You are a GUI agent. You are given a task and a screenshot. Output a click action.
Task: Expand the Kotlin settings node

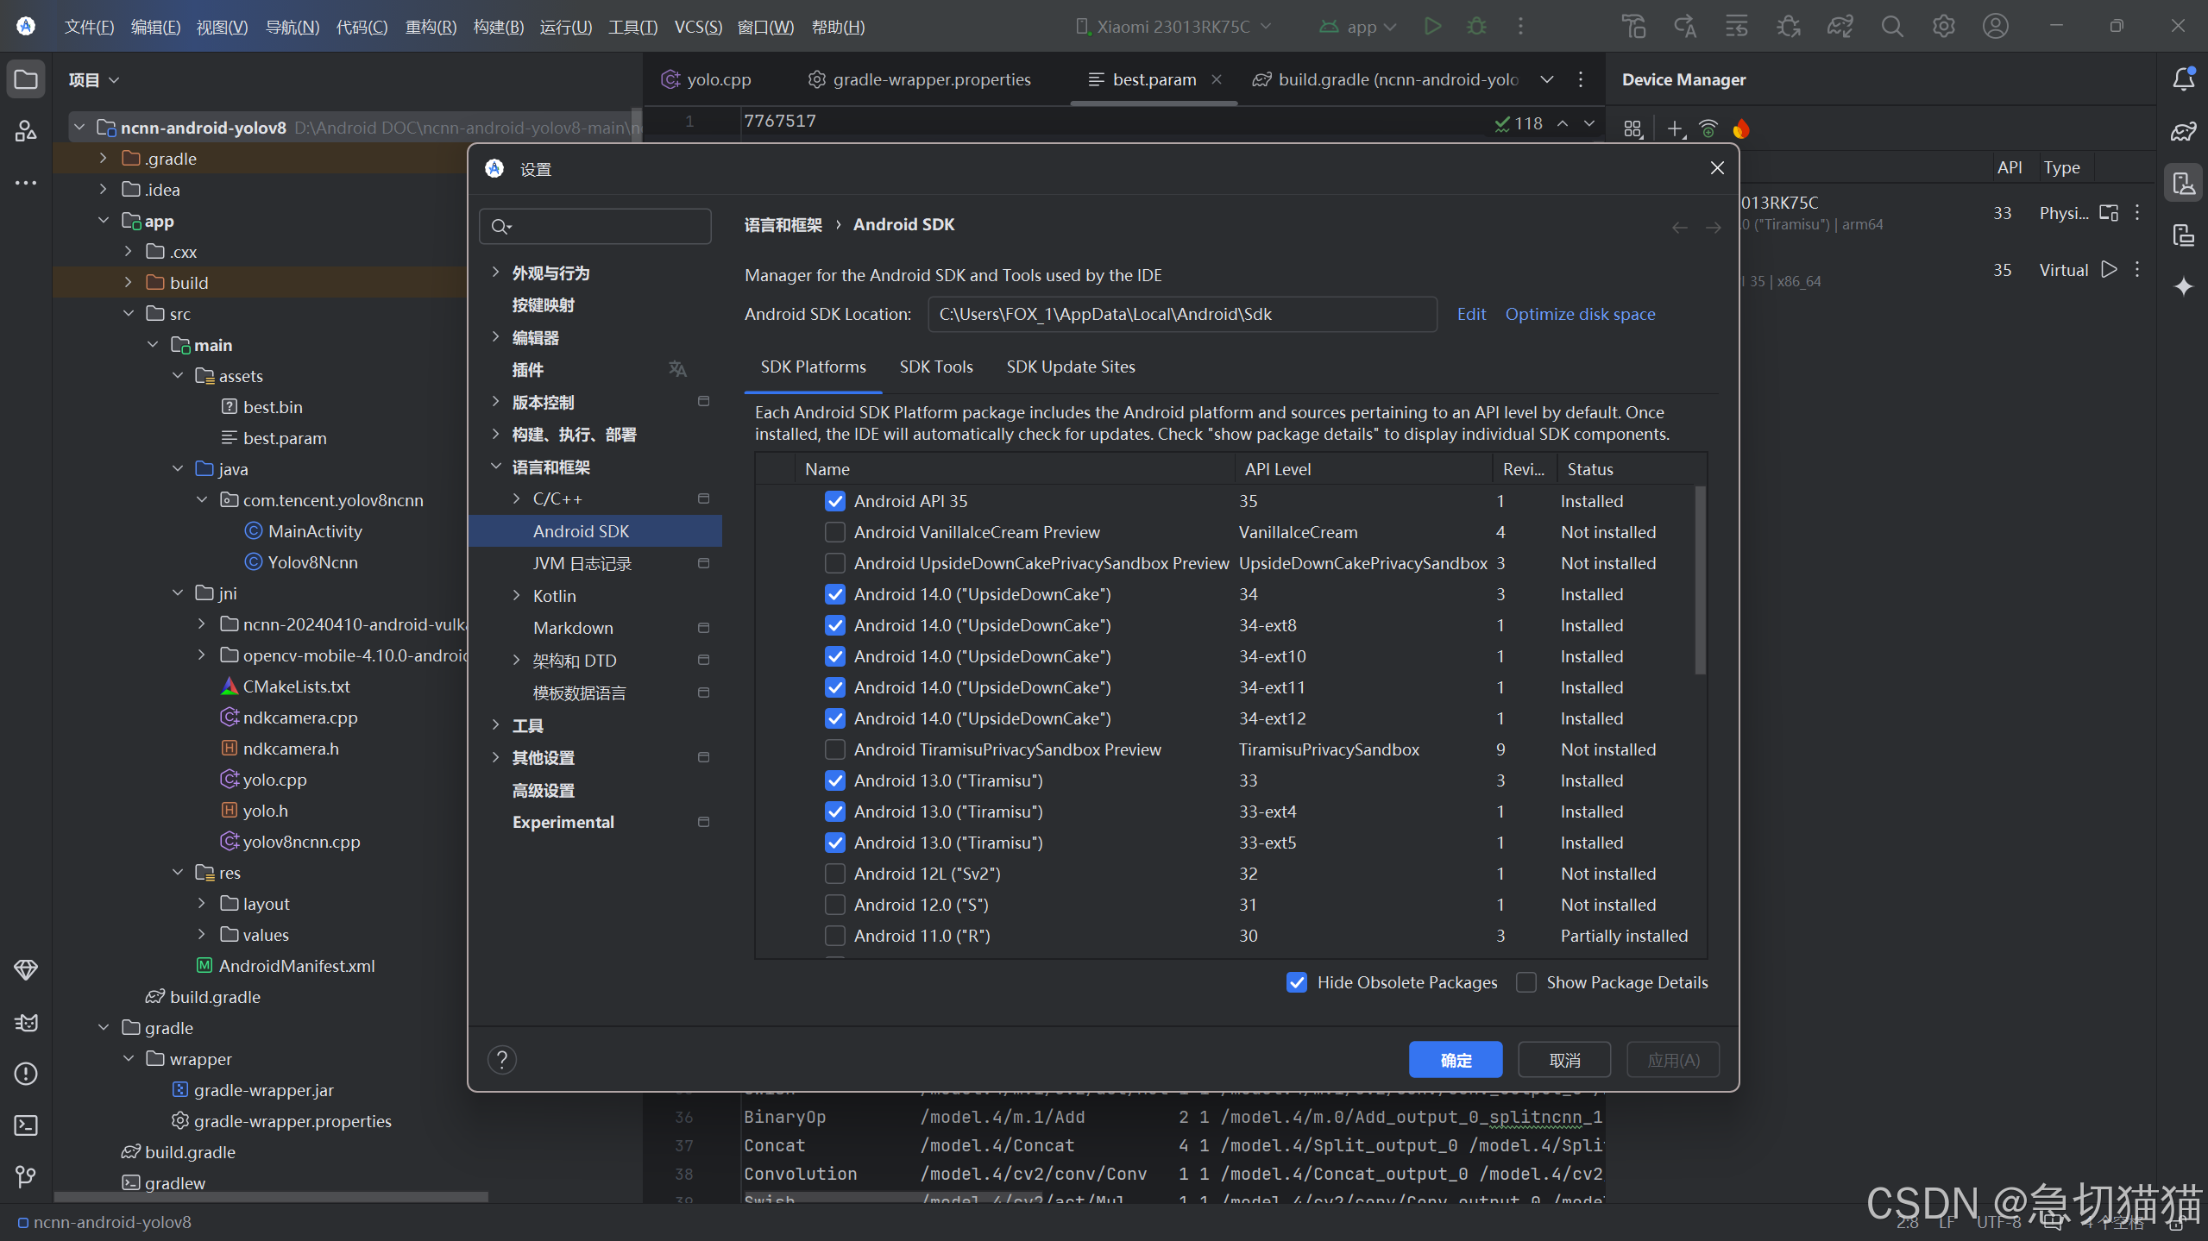[517, 596]
